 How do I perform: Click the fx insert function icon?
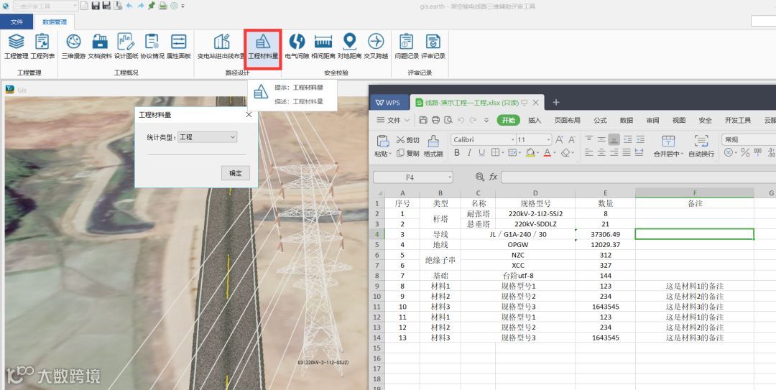pyautogui.click(x=493, y=177)
